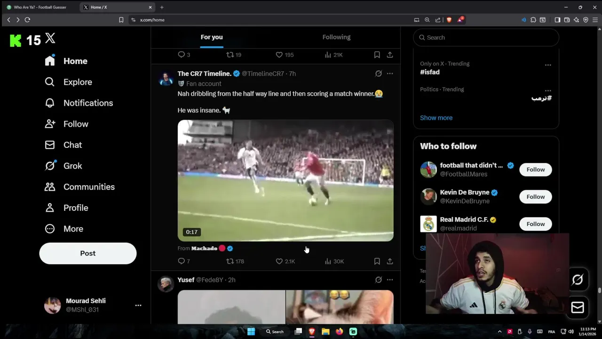Open Notifications in the sidebar
The width and height of the screenshot is (602, 339).
coord(79,103)
